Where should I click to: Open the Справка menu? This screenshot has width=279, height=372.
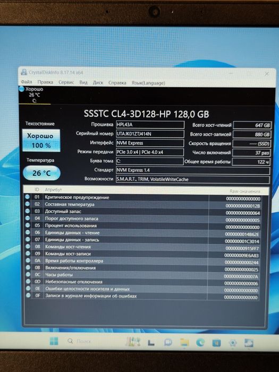pyautogui.click(x=117, y=83)
